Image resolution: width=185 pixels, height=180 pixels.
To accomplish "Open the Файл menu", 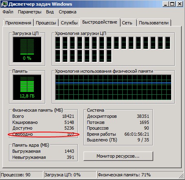I will [x=8, y=12].
